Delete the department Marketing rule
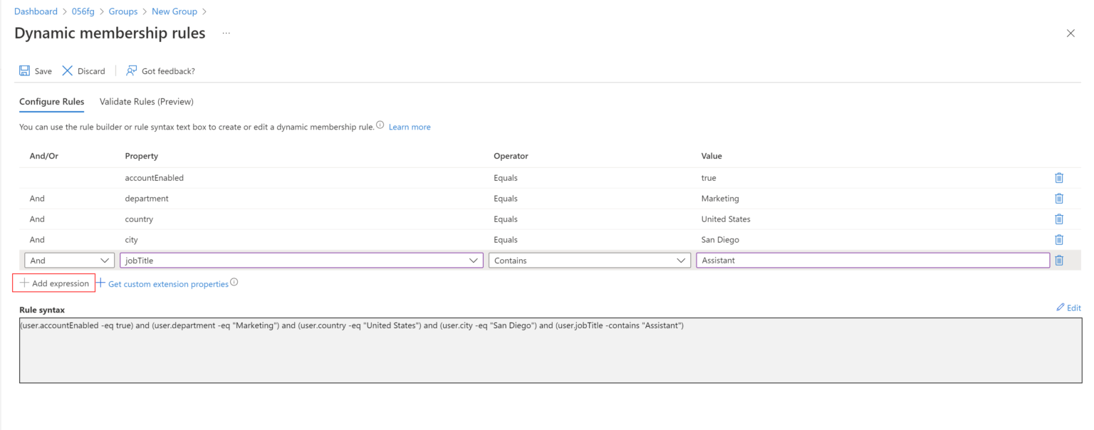Image resolution: width=1094 pixels, height=430 pixels. click(1059, 198)
